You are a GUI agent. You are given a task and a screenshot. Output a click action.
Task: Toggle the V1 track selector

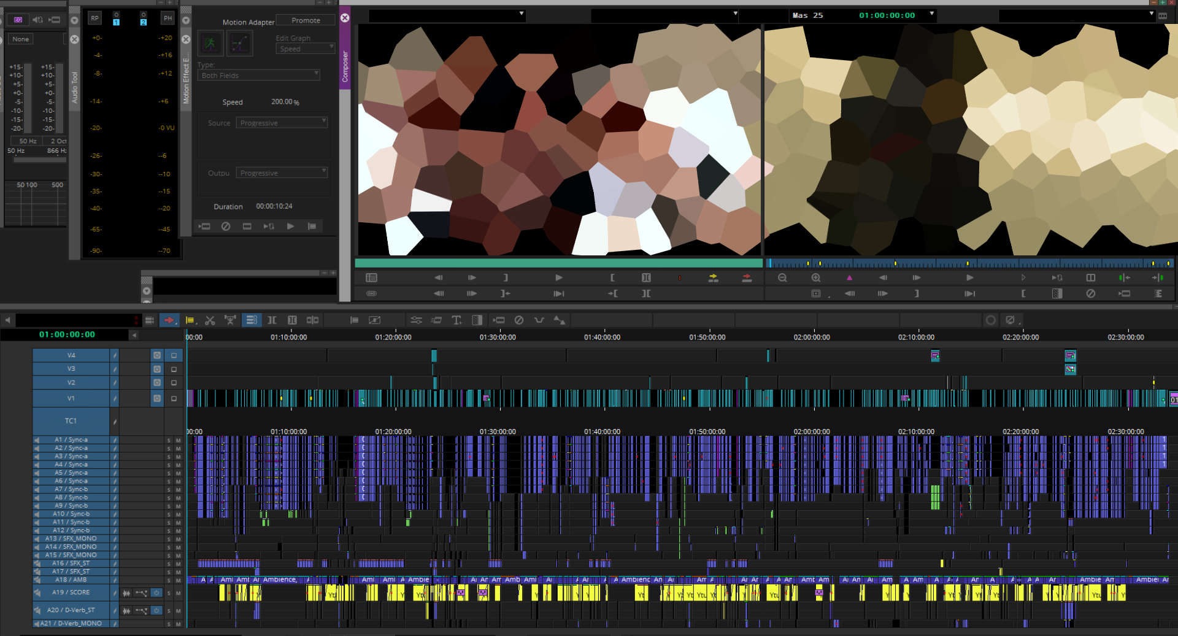pyautogui.click(x=71, y=398)
